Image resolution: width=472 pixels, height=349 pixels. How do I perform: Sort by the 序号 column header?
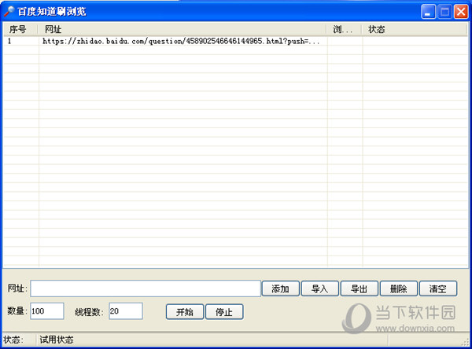click(x=20, y=29)
